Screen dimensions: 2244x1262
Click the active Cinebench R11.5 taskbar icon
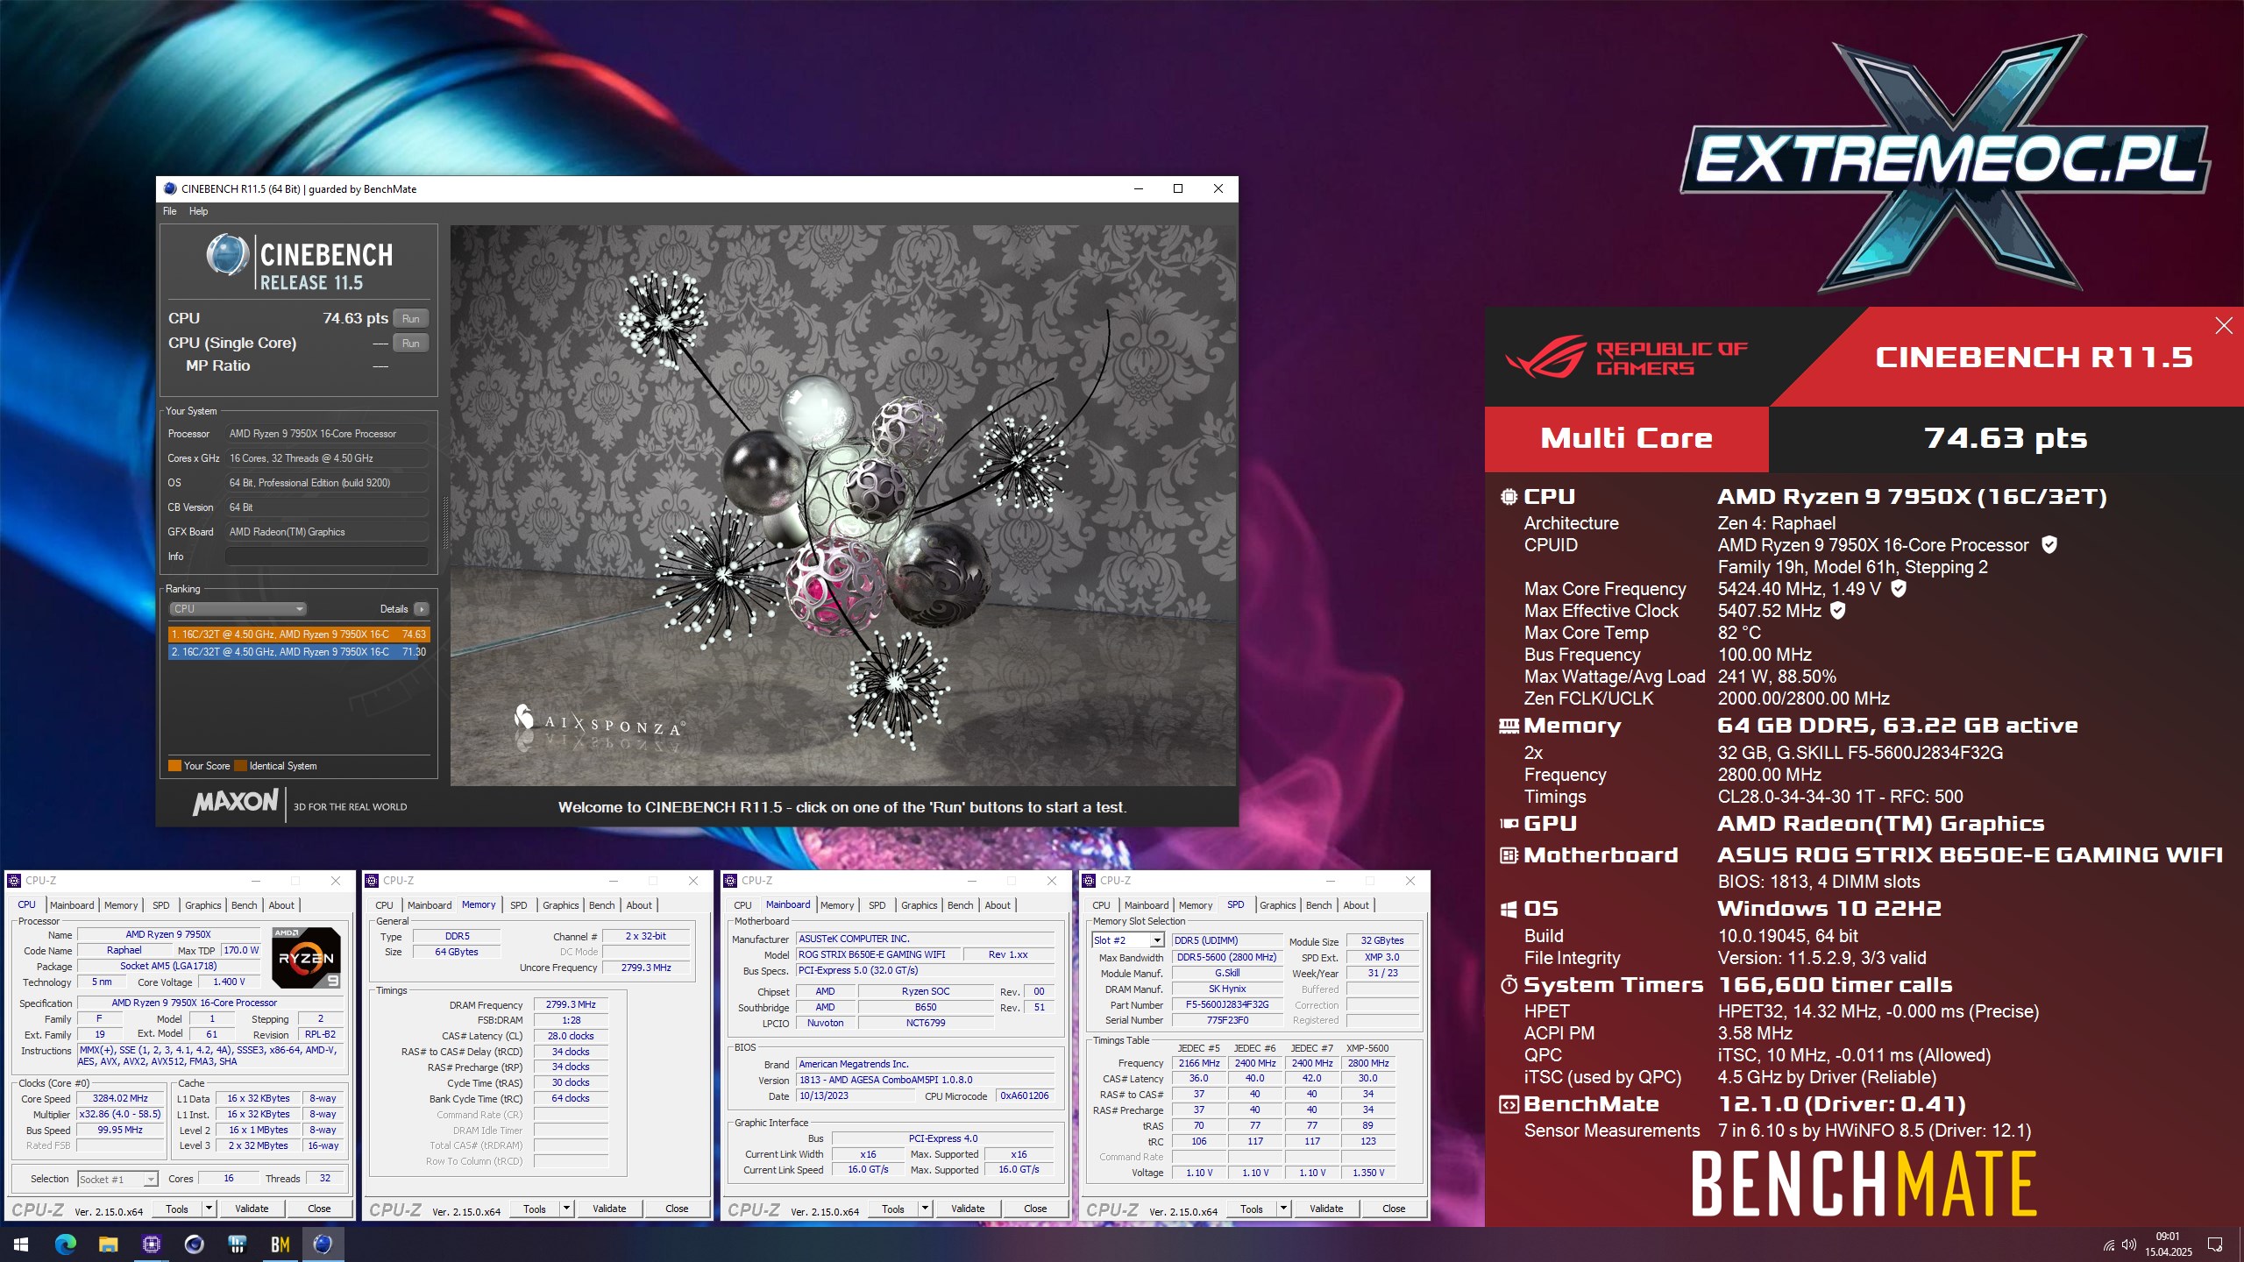pos(323,1244)
